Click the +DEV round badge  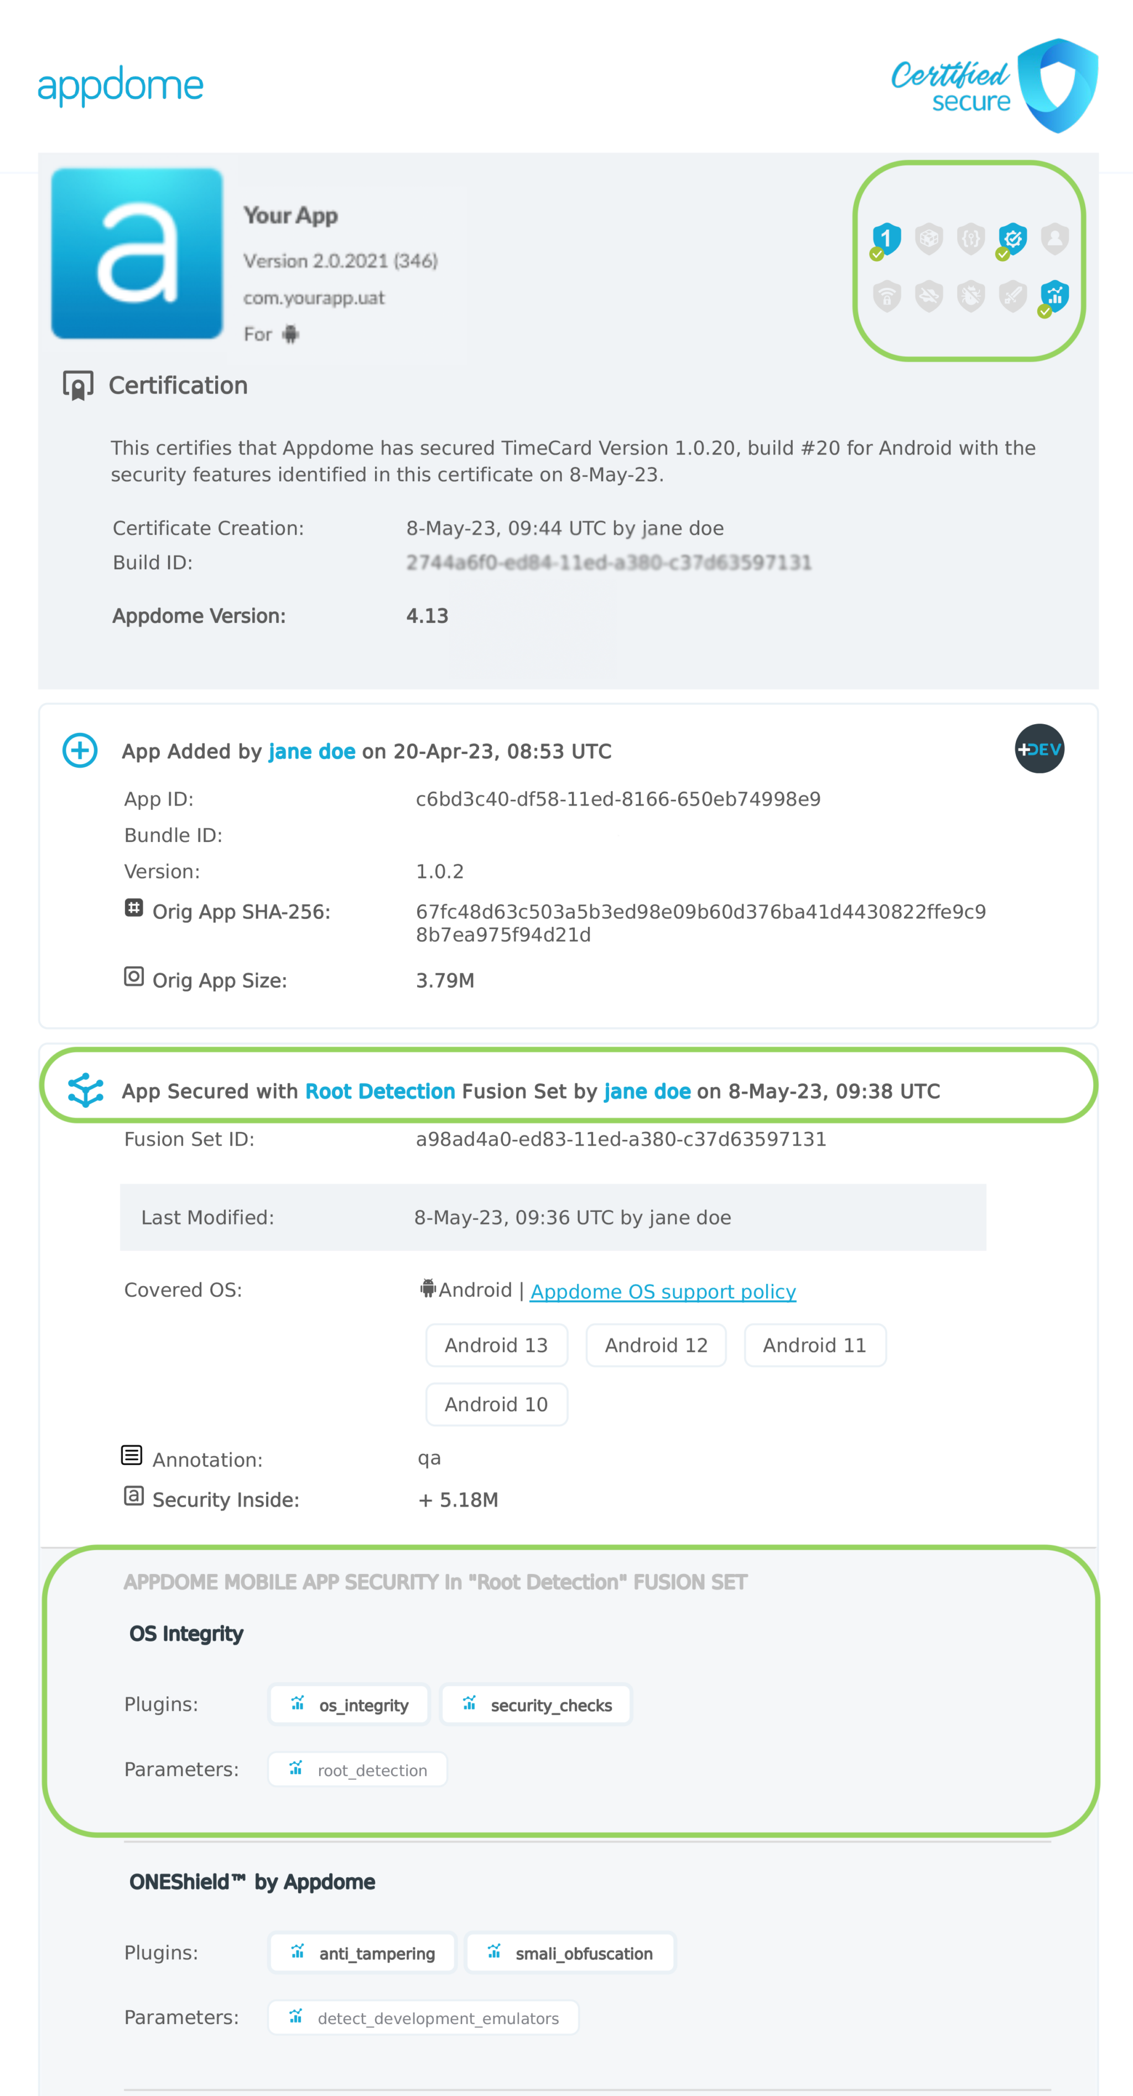[x=1038, y=748]
